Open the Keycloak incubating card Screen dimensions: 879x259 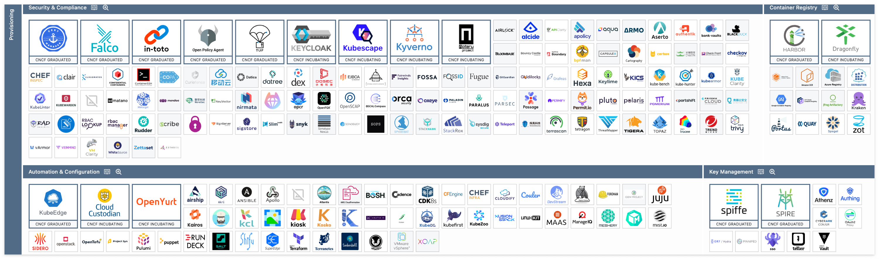pyautogui.click(x=311, y=42)
